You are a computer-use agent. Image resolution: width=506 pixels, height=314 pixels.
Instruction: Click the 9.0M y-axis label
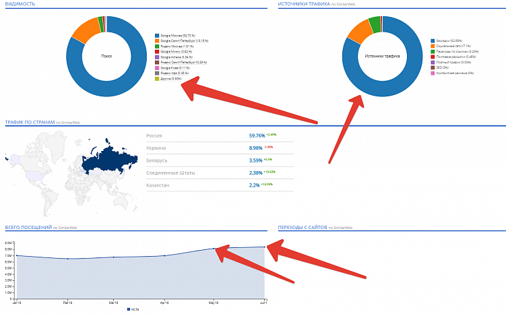coord(8,243)
